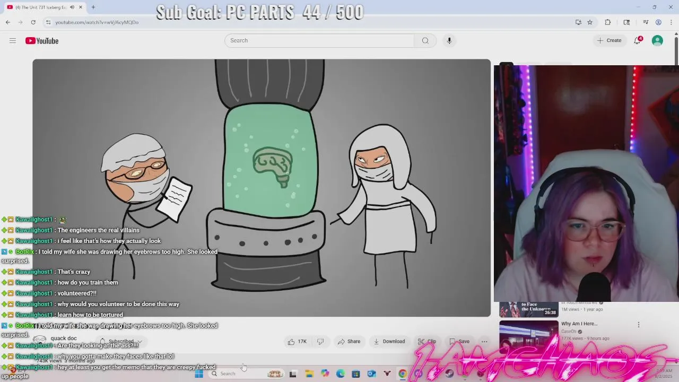
Task: Reload the page with the refresh icon
Action: click(x=33, y=22)
